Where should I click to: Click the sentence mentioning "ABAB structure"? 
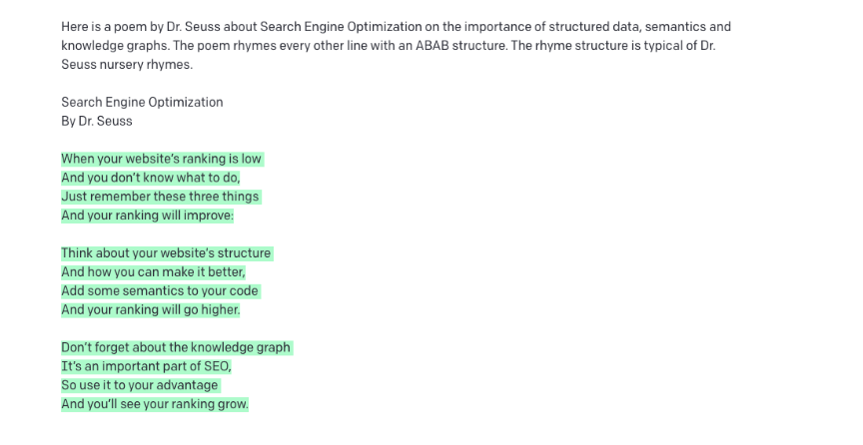341,46
